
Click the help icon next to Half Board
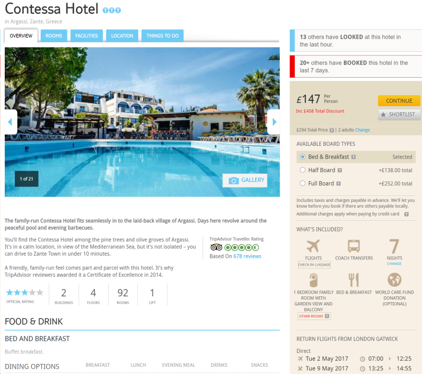pos(340,170)
